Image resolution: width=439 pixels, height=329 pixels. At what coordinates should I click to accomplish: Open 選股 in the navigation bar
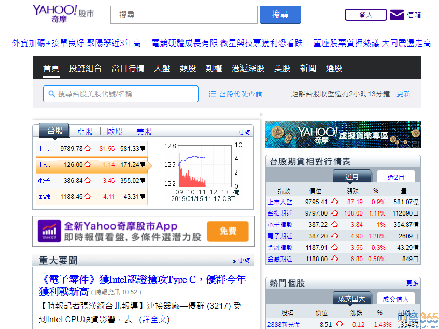334,68
